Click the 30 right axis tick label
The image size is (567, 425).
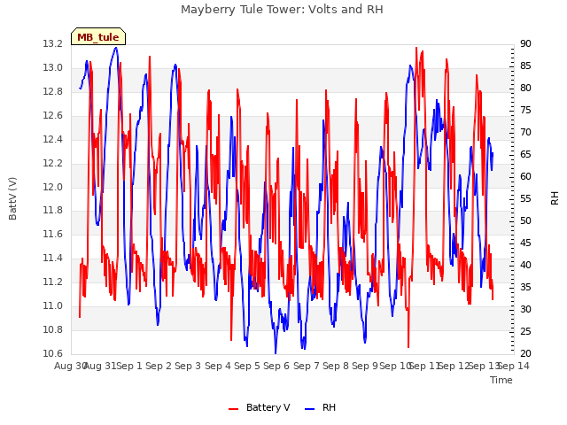pyautogui.click(x=525, y=309)
